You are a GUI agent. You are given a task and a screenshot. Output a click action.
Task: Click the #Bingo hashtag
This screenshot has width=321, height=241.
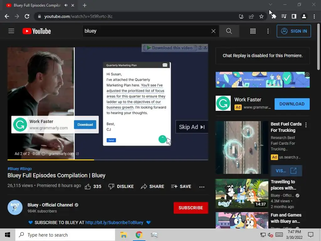(26, 169)
